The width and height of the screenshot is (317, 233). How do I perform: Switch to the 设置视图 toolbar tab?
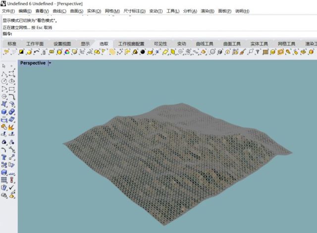pyautogui.click(x=62, y=44)
